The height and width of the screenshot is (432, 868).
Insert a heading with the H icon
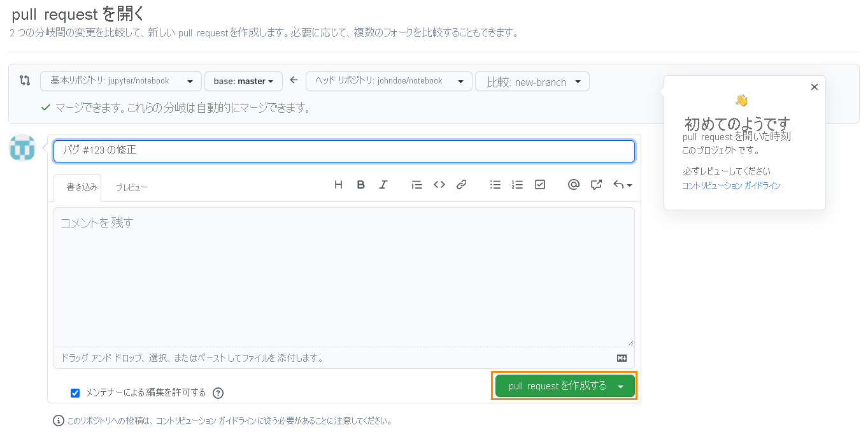[338, 185]
